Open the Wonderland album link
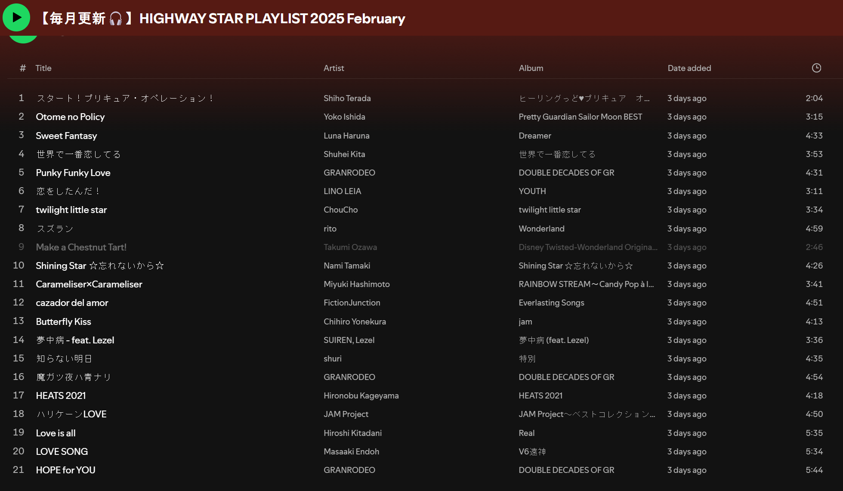The image size is (843, 491). click(x=541, y=229)
